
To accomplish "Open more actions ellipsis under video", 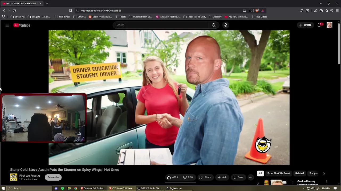I will point(251,177).
